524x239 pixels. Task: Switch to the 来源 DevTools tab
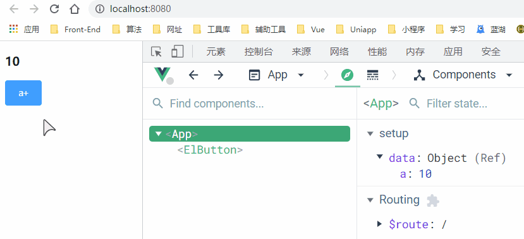click(302, 52)
